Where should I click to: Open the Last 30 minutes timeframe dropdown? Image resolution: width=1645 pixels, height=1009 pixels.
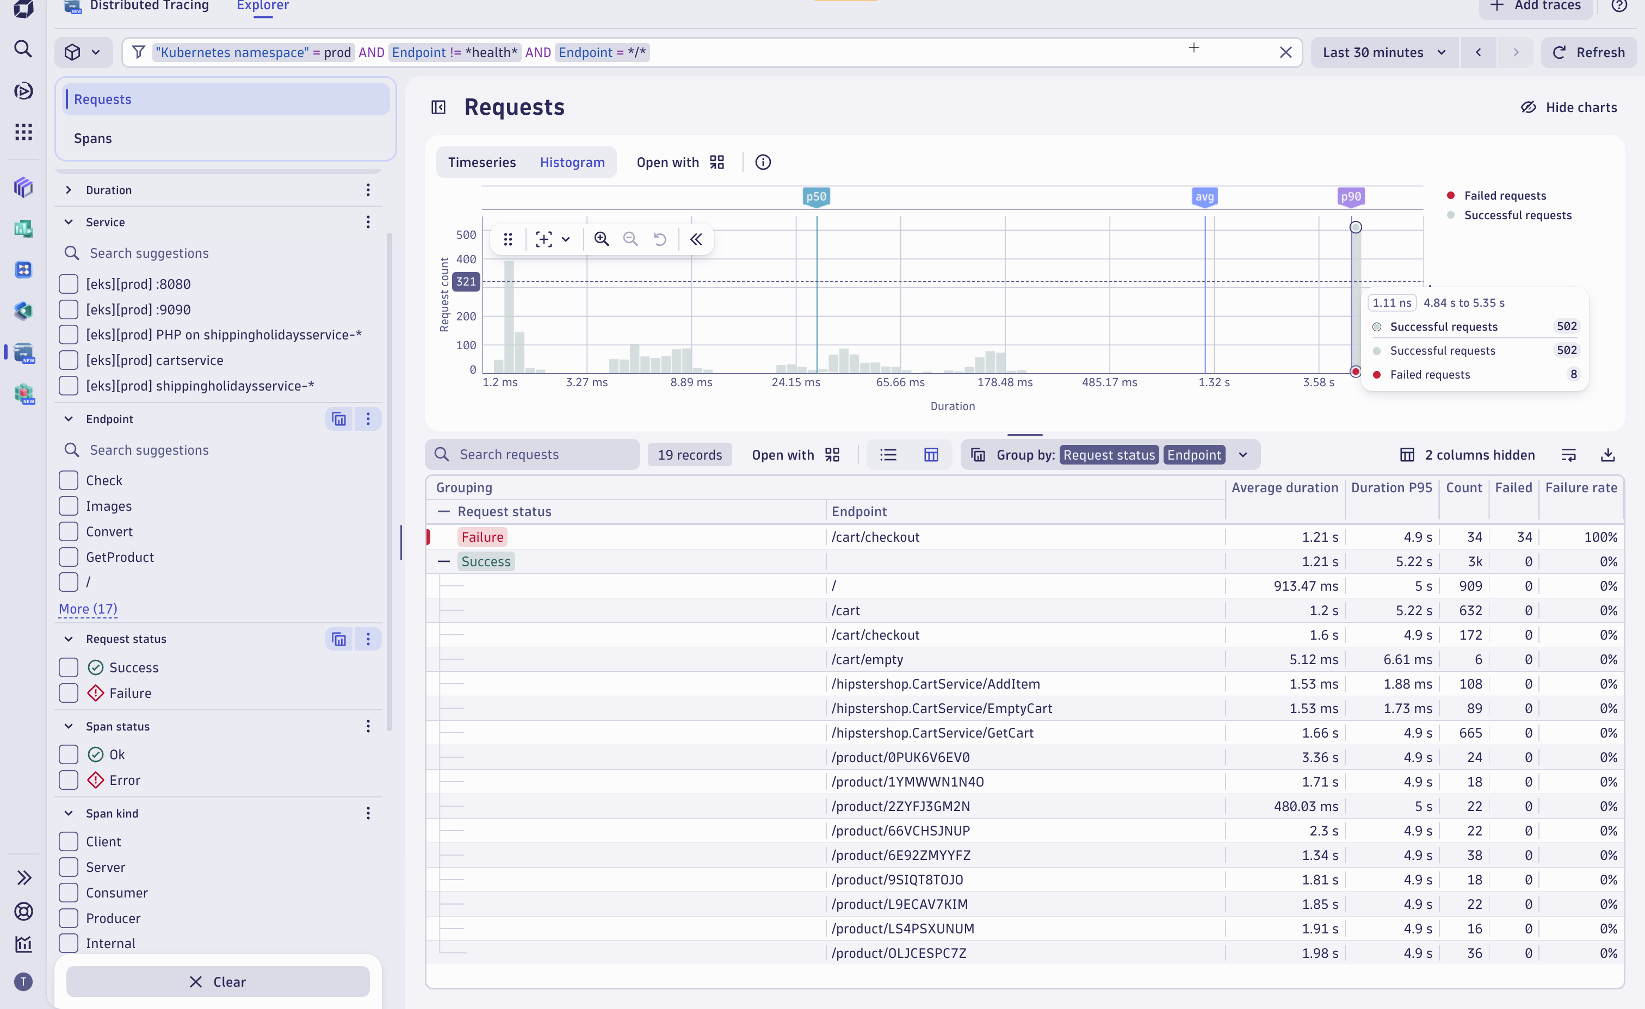pos(1384,52)
